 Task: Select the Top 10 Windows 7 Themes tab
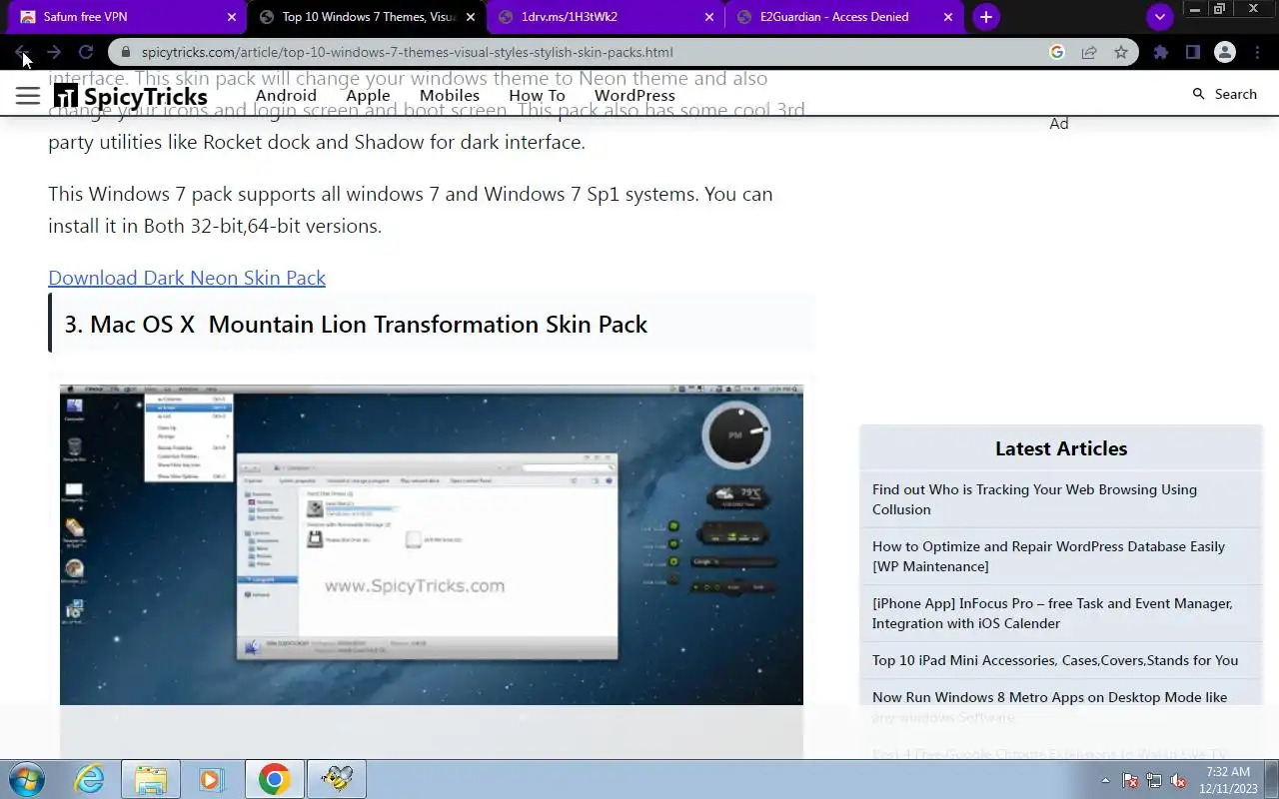point(367,17)
